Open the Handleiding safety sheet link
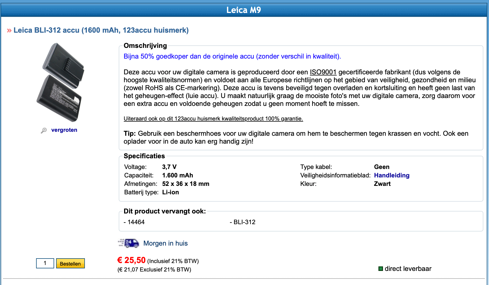Screen dimensions: 489x285 (x=392, y=175)
